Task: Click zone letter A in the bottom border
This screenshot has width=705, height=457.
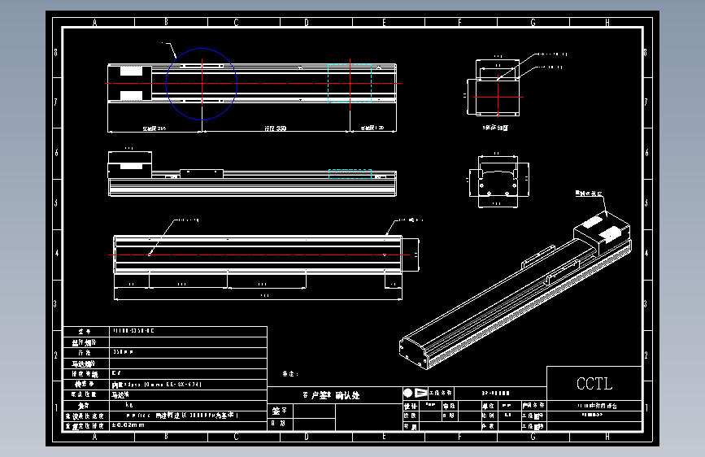Action: pos(94,437)
